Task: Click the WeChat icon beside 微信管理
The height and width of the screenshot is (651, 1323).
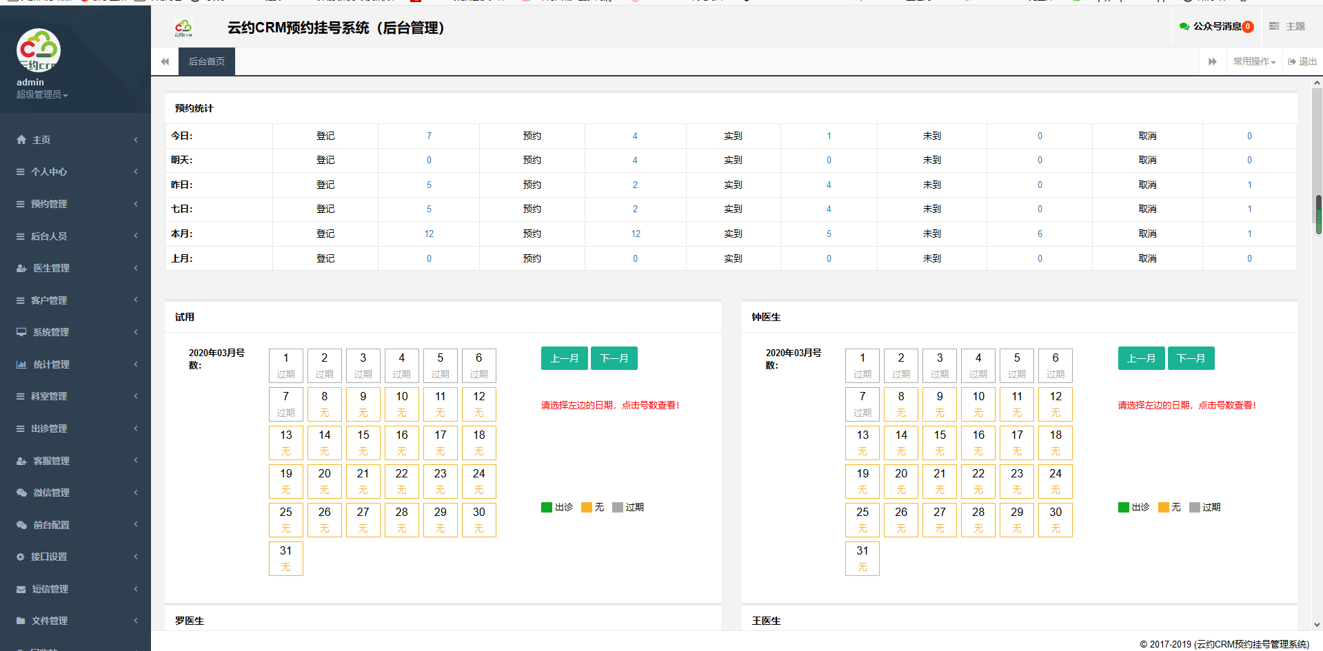Action: click(21, 493)
